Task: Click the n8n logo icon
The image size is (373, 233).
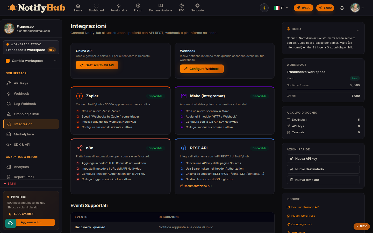Action: (79, 148)
